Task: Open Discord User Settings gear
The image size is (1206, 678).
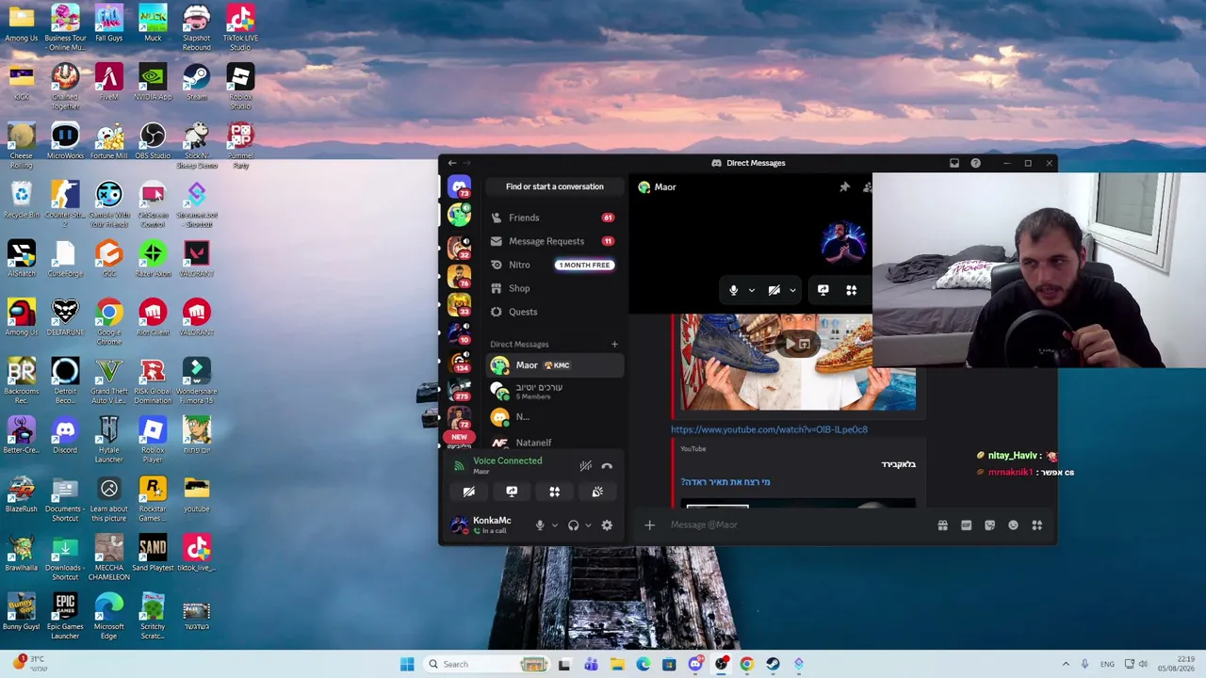Action: 607,525
